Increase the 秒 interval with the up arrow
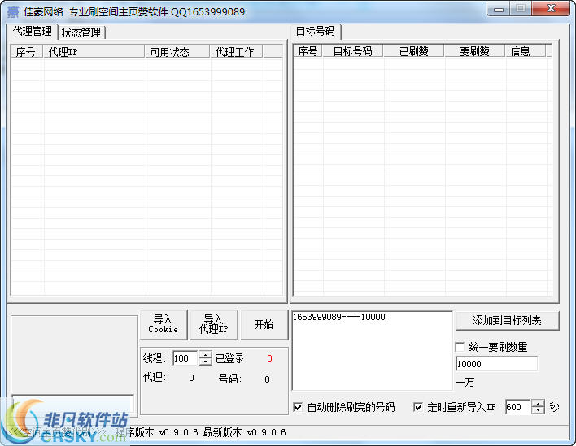This screenshot has height=446, width=576. [x=538, y=403]
